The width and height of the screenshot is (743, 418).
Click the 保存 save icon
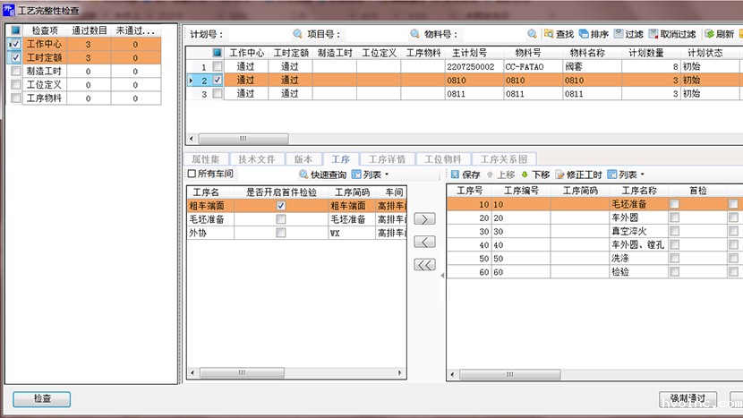click(455, 175)
